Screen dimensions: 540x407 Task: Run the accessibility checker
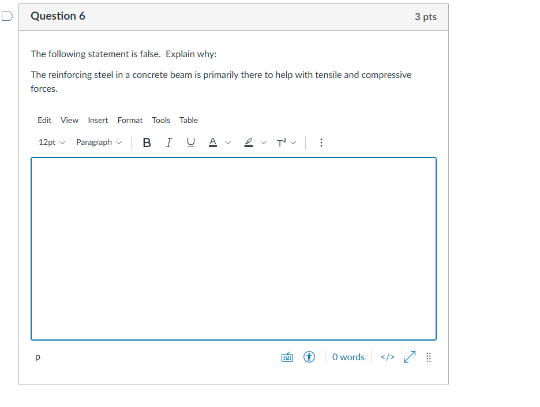click(x=309, y=357)
